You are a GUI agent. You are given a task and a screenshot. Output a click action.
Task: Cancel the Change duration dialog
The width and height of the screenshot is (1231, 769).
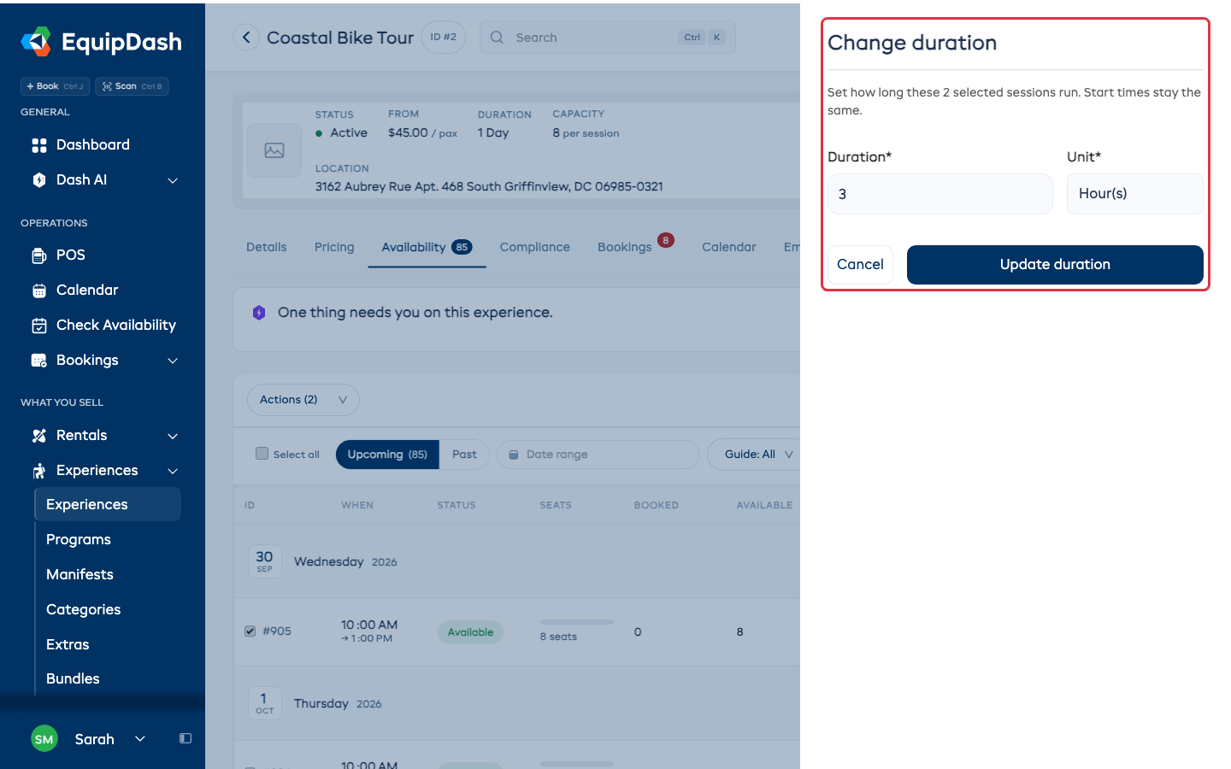(x=860, y=265)
